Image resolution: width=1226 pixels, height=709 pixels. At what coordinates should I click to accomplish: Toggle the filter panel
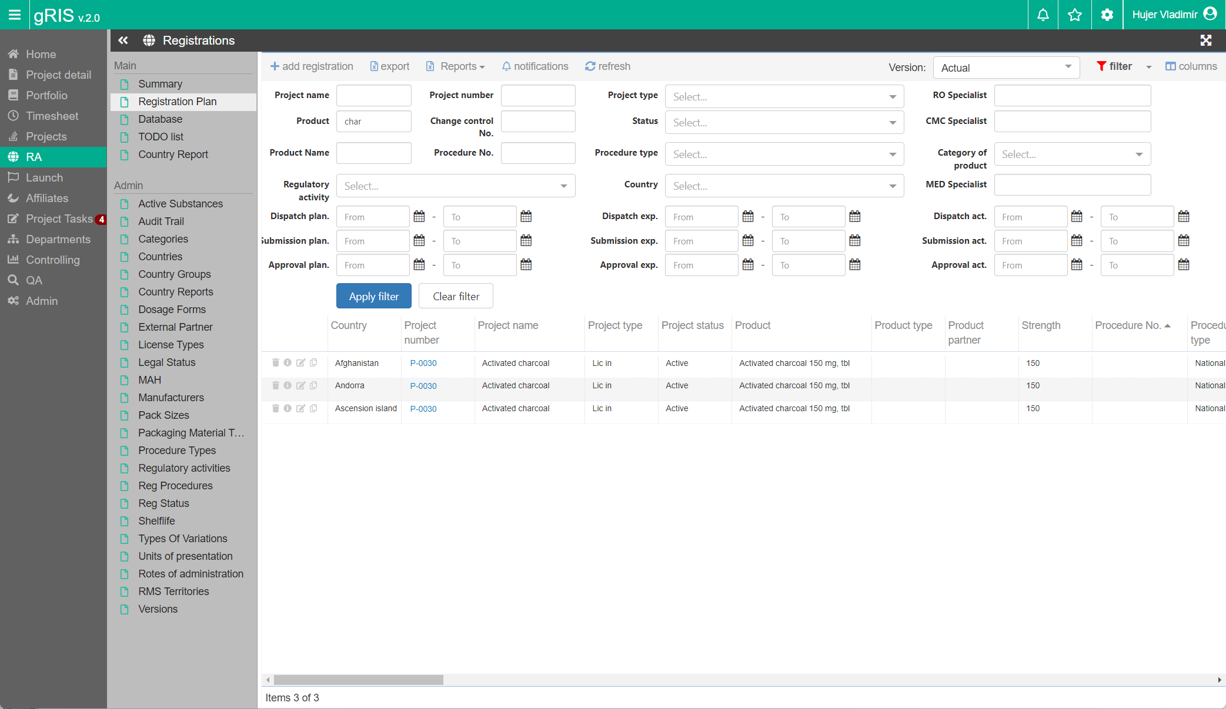[x=1114, y=66]
